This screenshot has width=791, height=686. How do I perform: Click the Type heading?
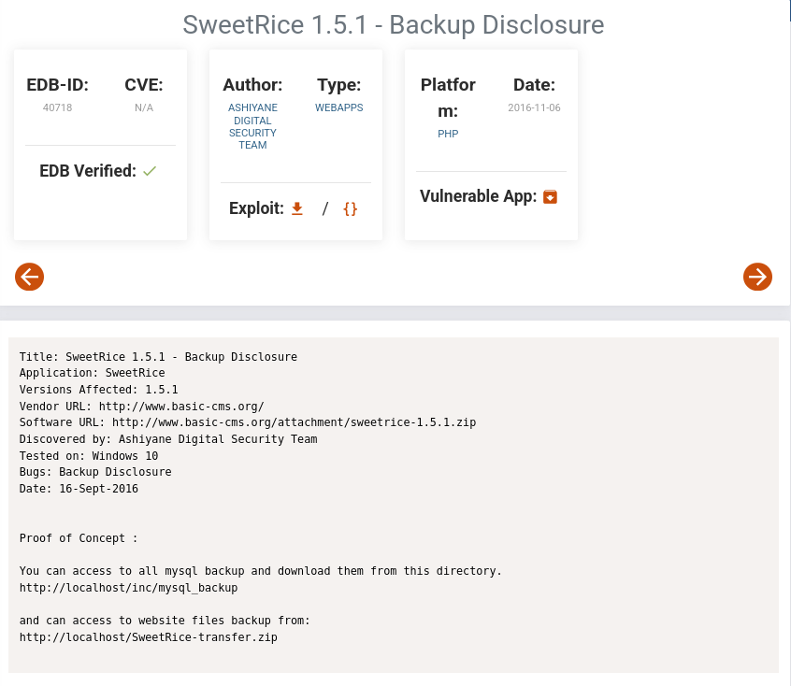tap(339, 85)
